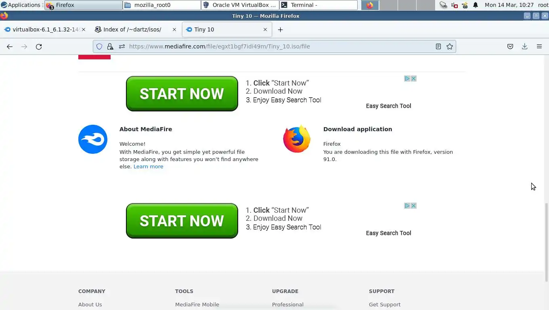Open AdChoices info on upper ad

(x=407, y=79)
